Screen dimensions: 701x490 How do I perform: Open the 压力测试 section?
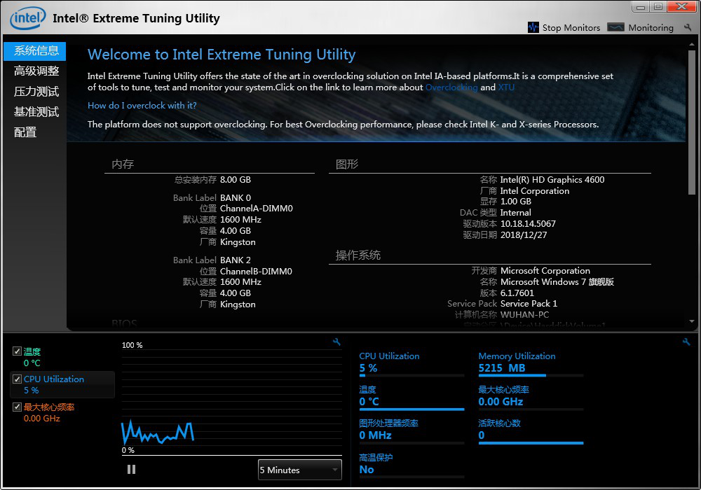pyautogui.click(x=36, y=92)
